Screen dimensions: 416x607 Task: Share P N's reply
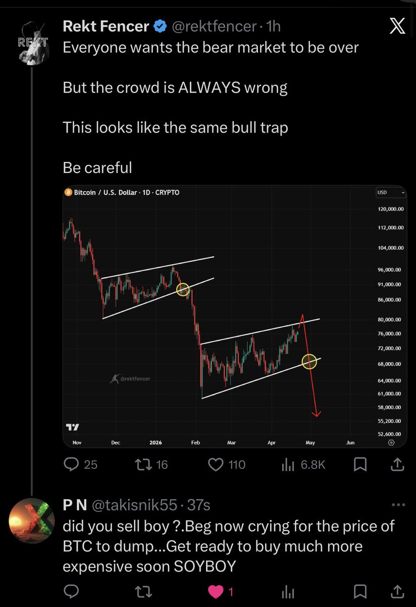[x=397, y=591]
